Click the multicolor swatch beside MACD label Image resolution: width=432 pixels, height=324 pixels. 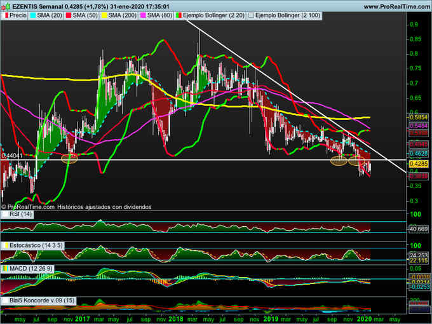click(x=5, y=268)
